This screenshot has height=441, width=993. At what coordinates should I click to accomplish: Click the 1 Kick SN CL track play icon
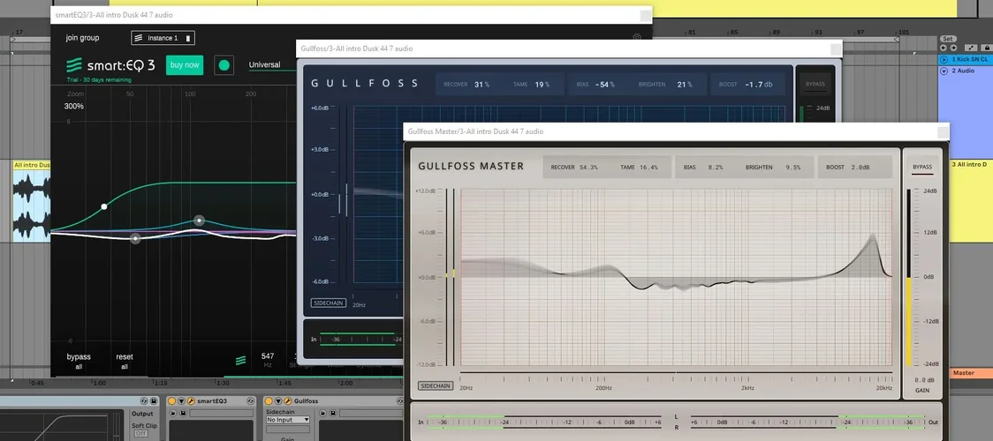[x=944, y=59]
